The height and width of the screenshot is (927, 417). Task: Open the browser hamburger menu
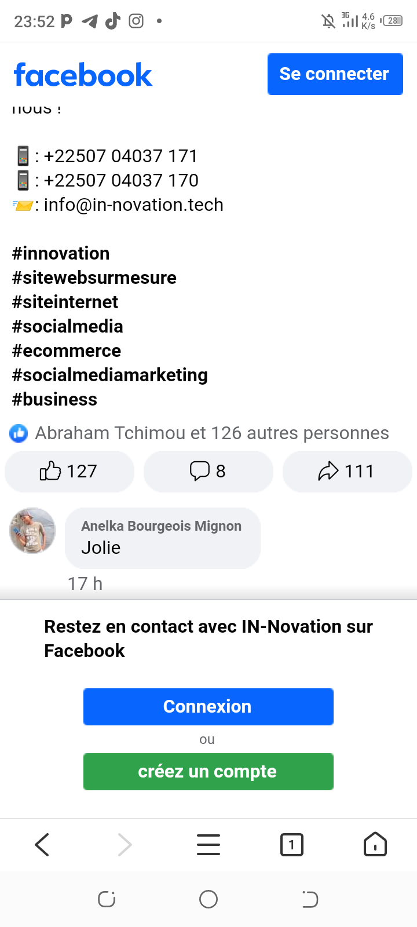tap(209, 845)
